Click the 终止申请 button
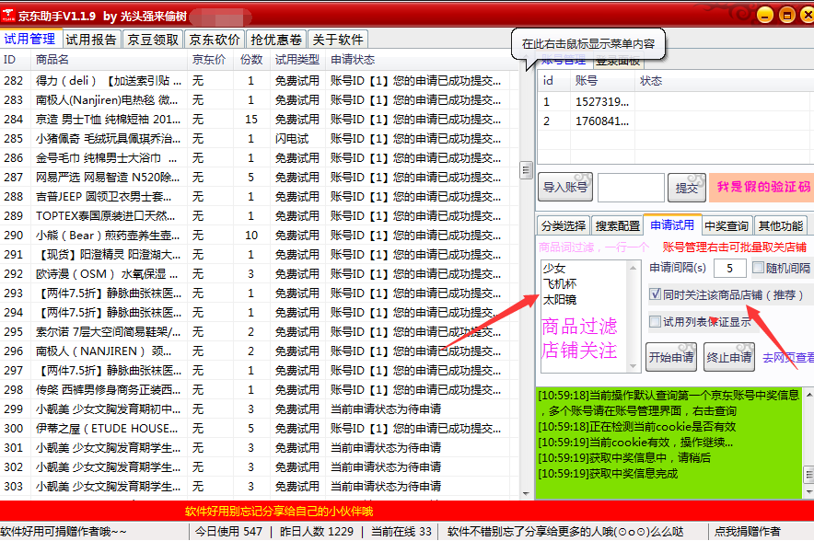The height and width of the screenshot is (541, 814). 729,357
